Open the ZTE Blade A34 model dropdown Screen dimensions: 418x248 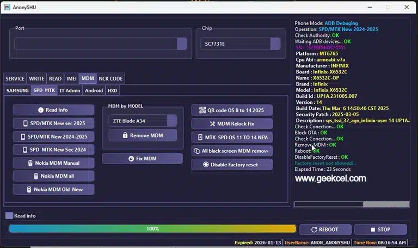tap(171, 121)
